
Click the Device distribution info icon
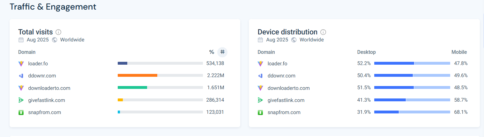323,32
